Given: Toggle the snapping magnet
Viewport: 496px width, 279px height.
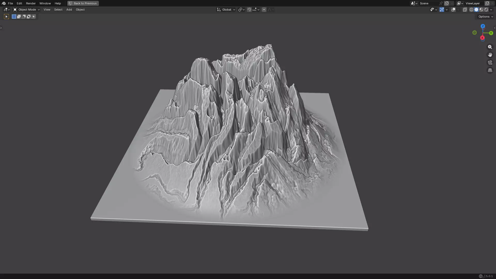Looking at the screenshot, I should 249,10.
